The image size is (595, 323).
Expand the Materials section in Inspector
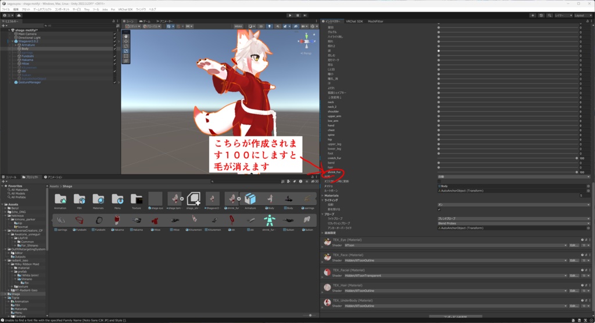point(322,195)
